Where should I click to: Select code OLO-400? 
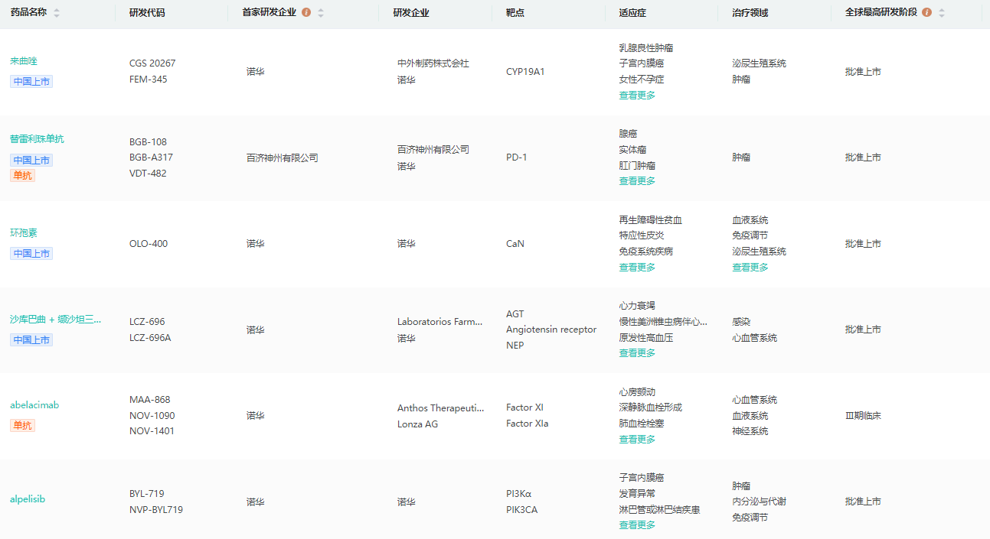149,244
